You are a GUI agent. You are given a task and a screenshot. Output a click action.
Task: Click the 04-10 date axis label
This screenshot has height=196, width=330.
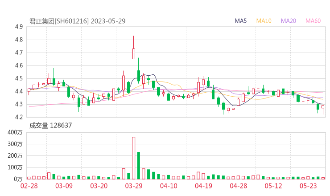pyautogui.click(x=169, y=186)
